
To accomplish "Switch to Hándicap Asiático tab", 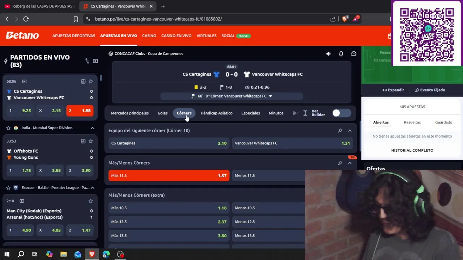I will (x=216, y=113).
